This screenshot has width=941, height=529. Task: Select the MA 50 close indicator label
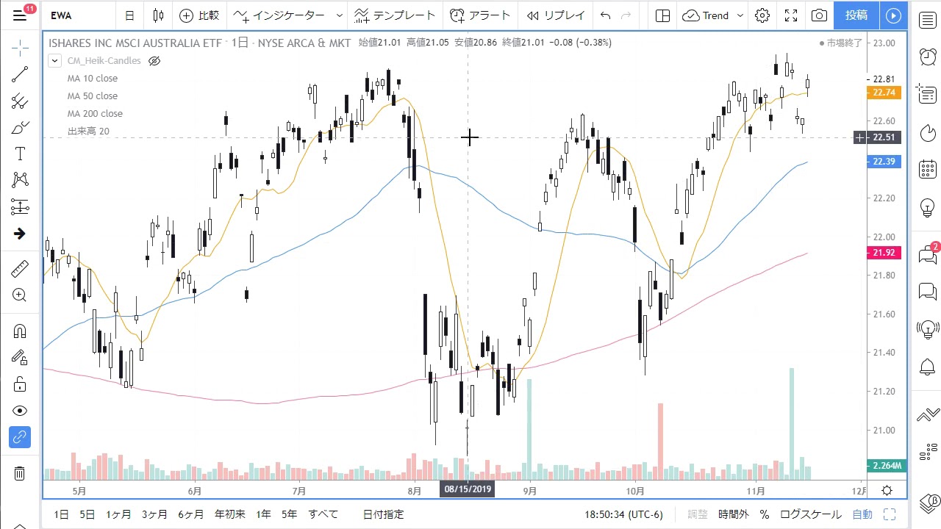coord(93,96)
